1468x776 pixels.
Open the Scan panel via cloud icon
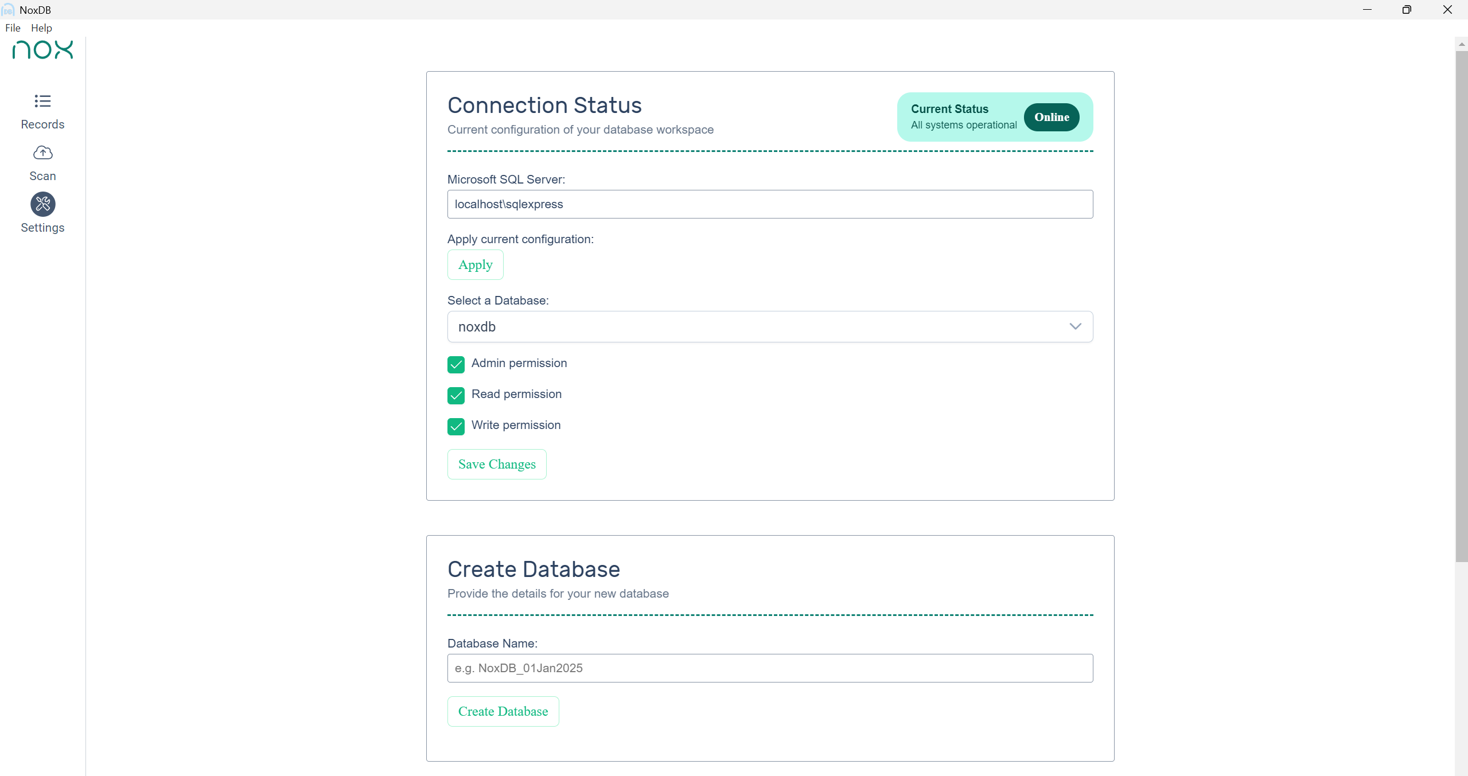pos(42,153)
